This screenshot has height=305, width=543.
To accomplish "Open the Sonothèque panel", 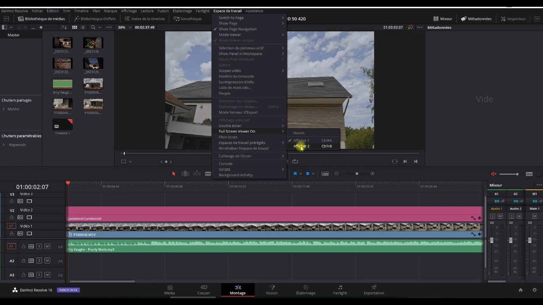I will 188,19.
